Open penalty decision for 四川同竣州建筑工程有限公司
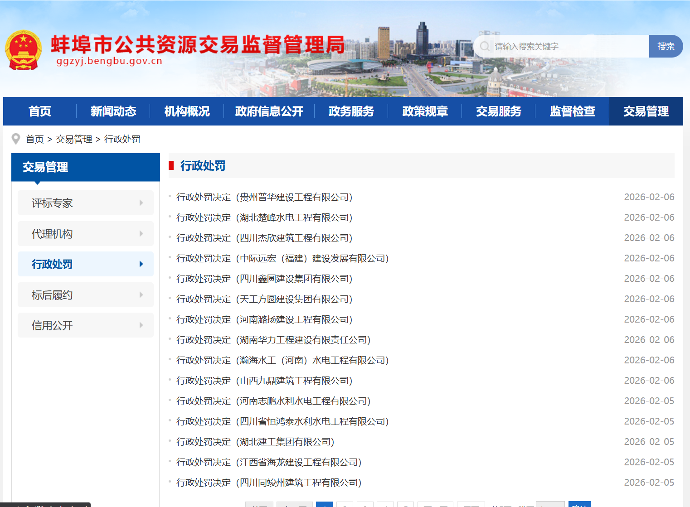Screen dimensions: 690x507 pyautogui.click(x=269, y=483)
